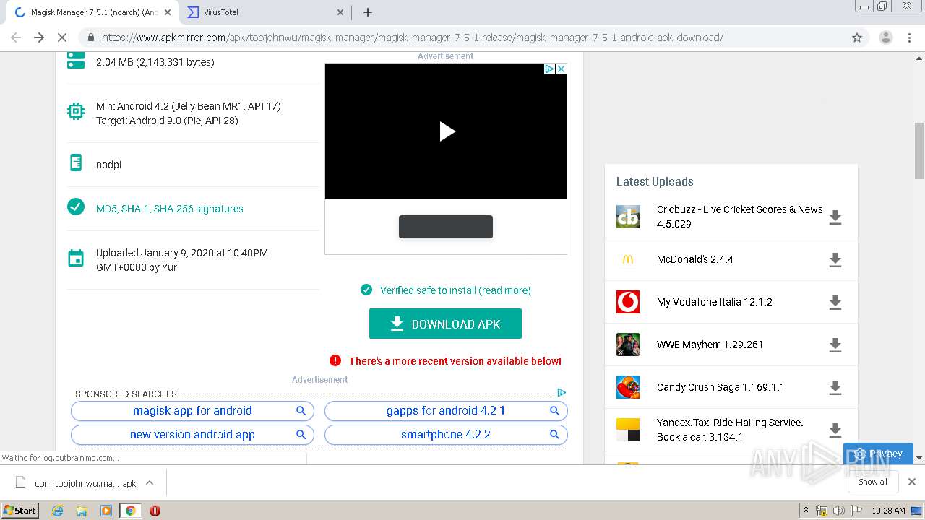Click the Privacy button

coord(878,454)
